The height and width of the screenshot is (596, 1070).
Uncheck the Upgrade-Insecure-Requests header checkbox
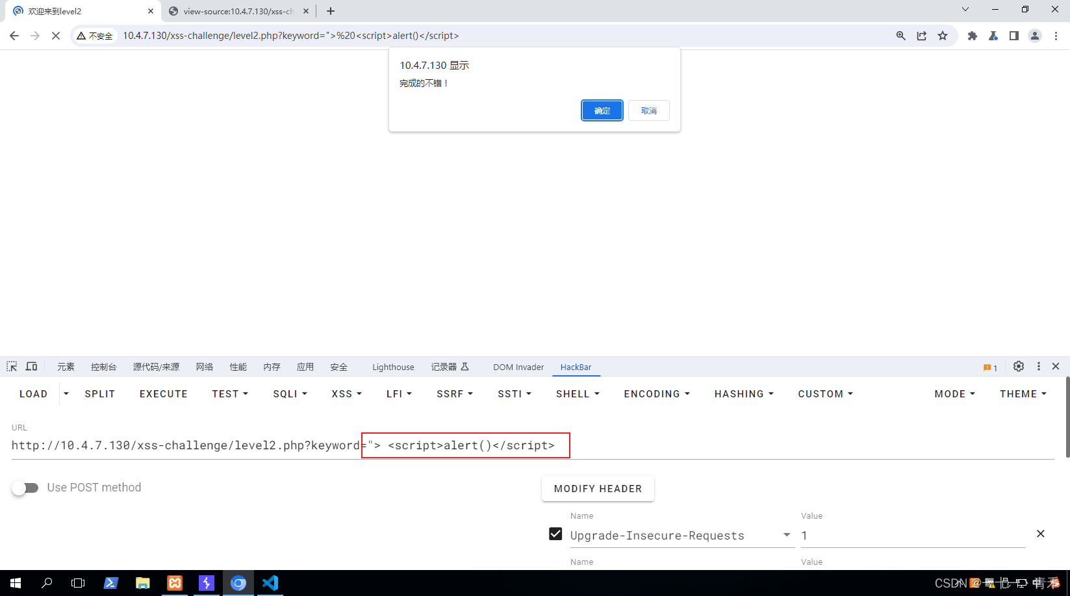(x=555, y=534)
